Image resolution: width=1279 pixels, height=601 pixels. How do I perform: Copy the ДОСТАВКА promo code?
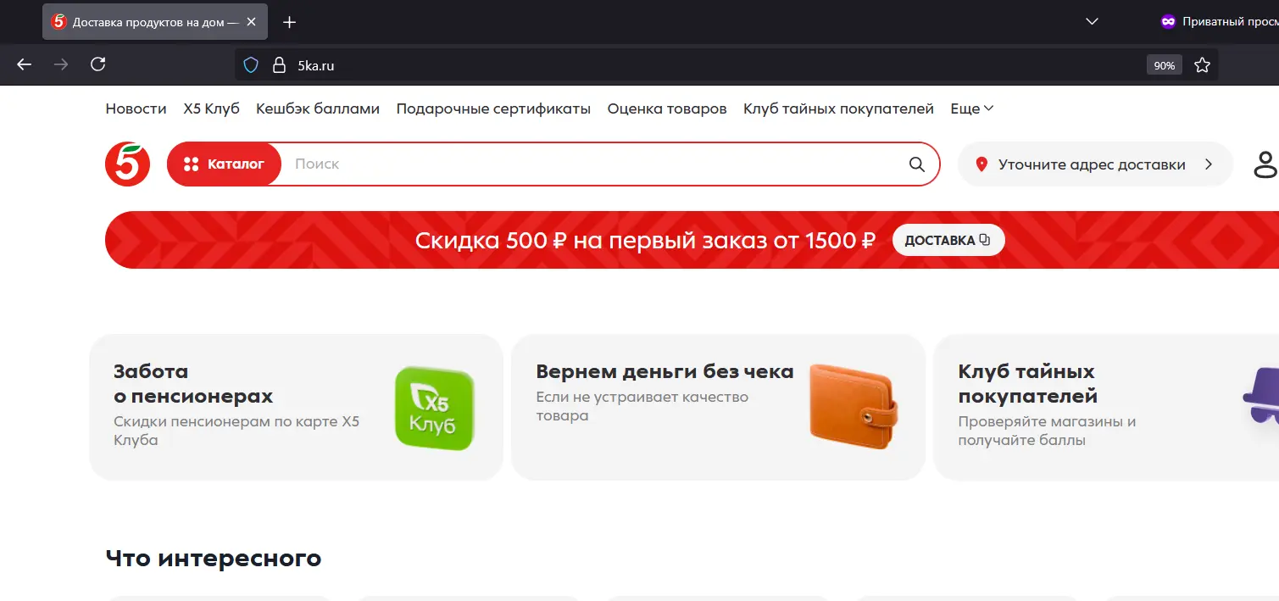948,240
